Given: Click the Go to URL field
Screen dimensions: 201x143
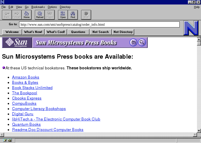Looking at the screenshot, I should coord(99,24).
